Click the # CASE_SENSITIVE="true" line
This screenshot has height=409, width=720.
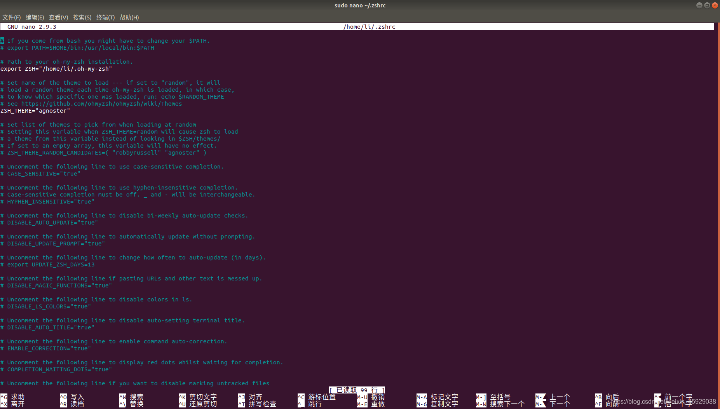click(x=40, y=174)
